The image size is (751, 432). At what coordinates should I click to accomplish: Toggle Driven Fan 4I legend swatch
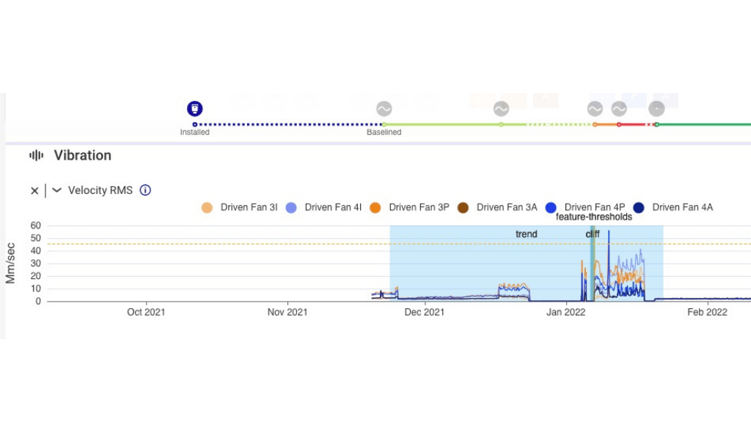pyautogui.click(x=291, y=208)
